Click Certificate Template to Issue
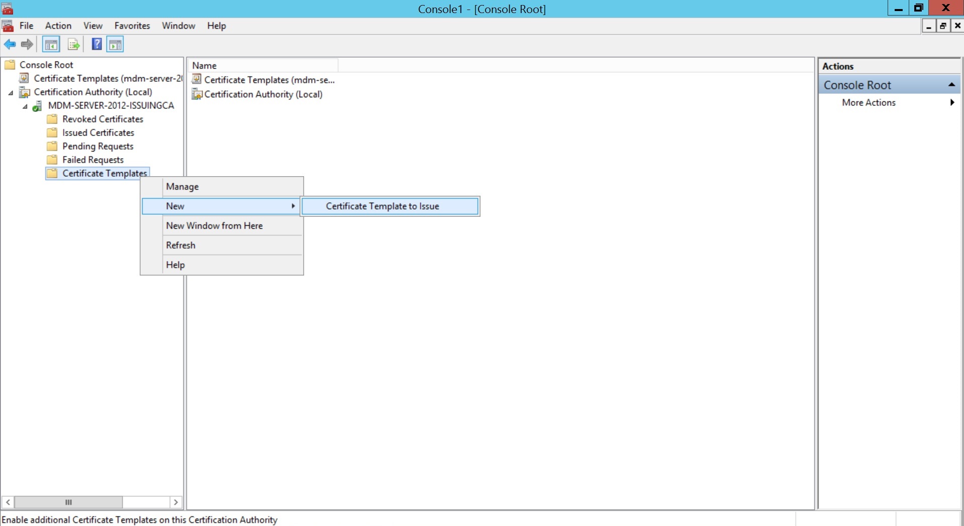Image resolution: width=964 pixels, height=526 pixels. (x=382, y=206)
